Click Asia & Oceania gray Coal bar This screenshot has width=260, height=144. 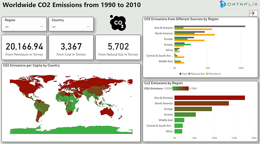click(209, 26)
